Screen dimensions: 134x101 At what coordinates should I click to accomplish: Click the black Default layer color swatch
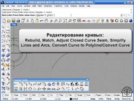[71, 99]
